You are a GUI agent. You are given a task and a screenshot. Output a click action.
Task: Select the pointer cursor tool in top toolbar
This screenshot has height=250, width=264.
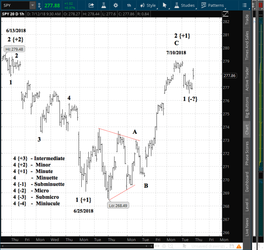[x=165, y=5]
